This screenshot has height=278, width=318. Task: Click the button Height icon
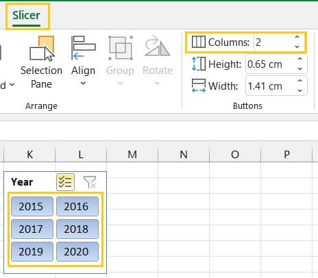(x=198, y=64)
